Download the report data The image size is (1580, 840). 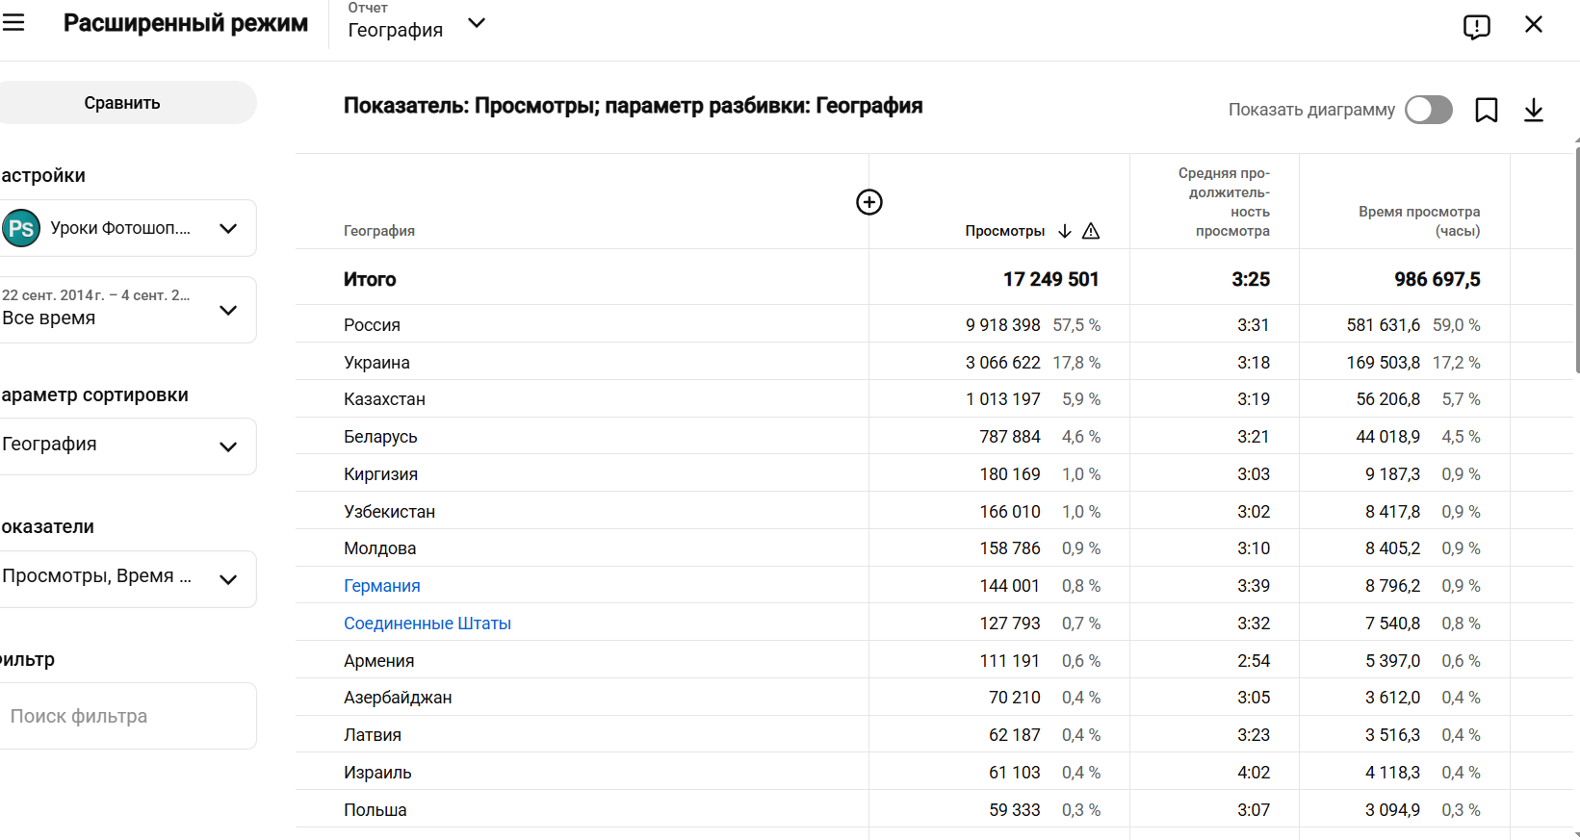point(1534,111)
